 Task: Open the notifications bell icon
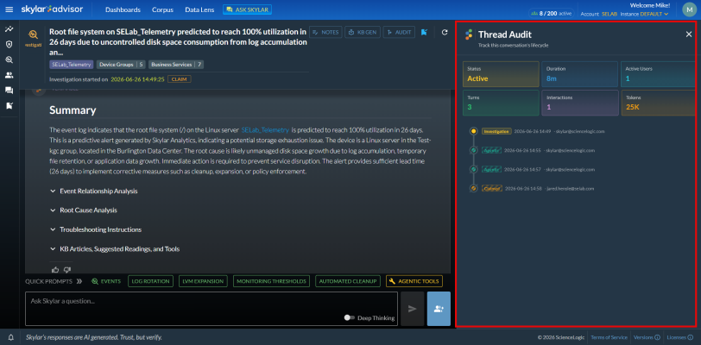pyautogui.click(x=10, y=337)
